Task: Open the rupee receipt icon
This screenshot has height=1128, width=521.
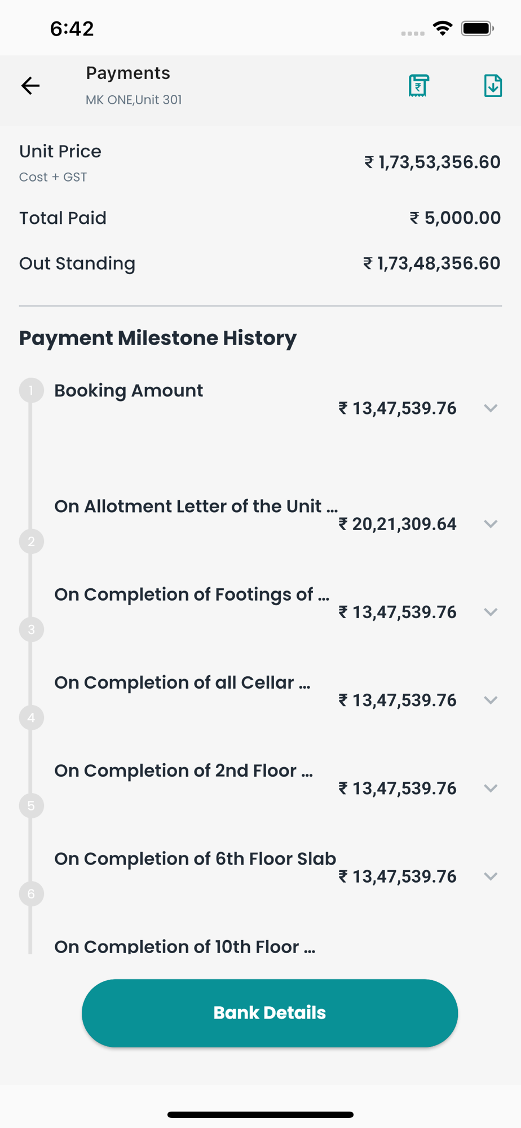Action: [418, 86]
